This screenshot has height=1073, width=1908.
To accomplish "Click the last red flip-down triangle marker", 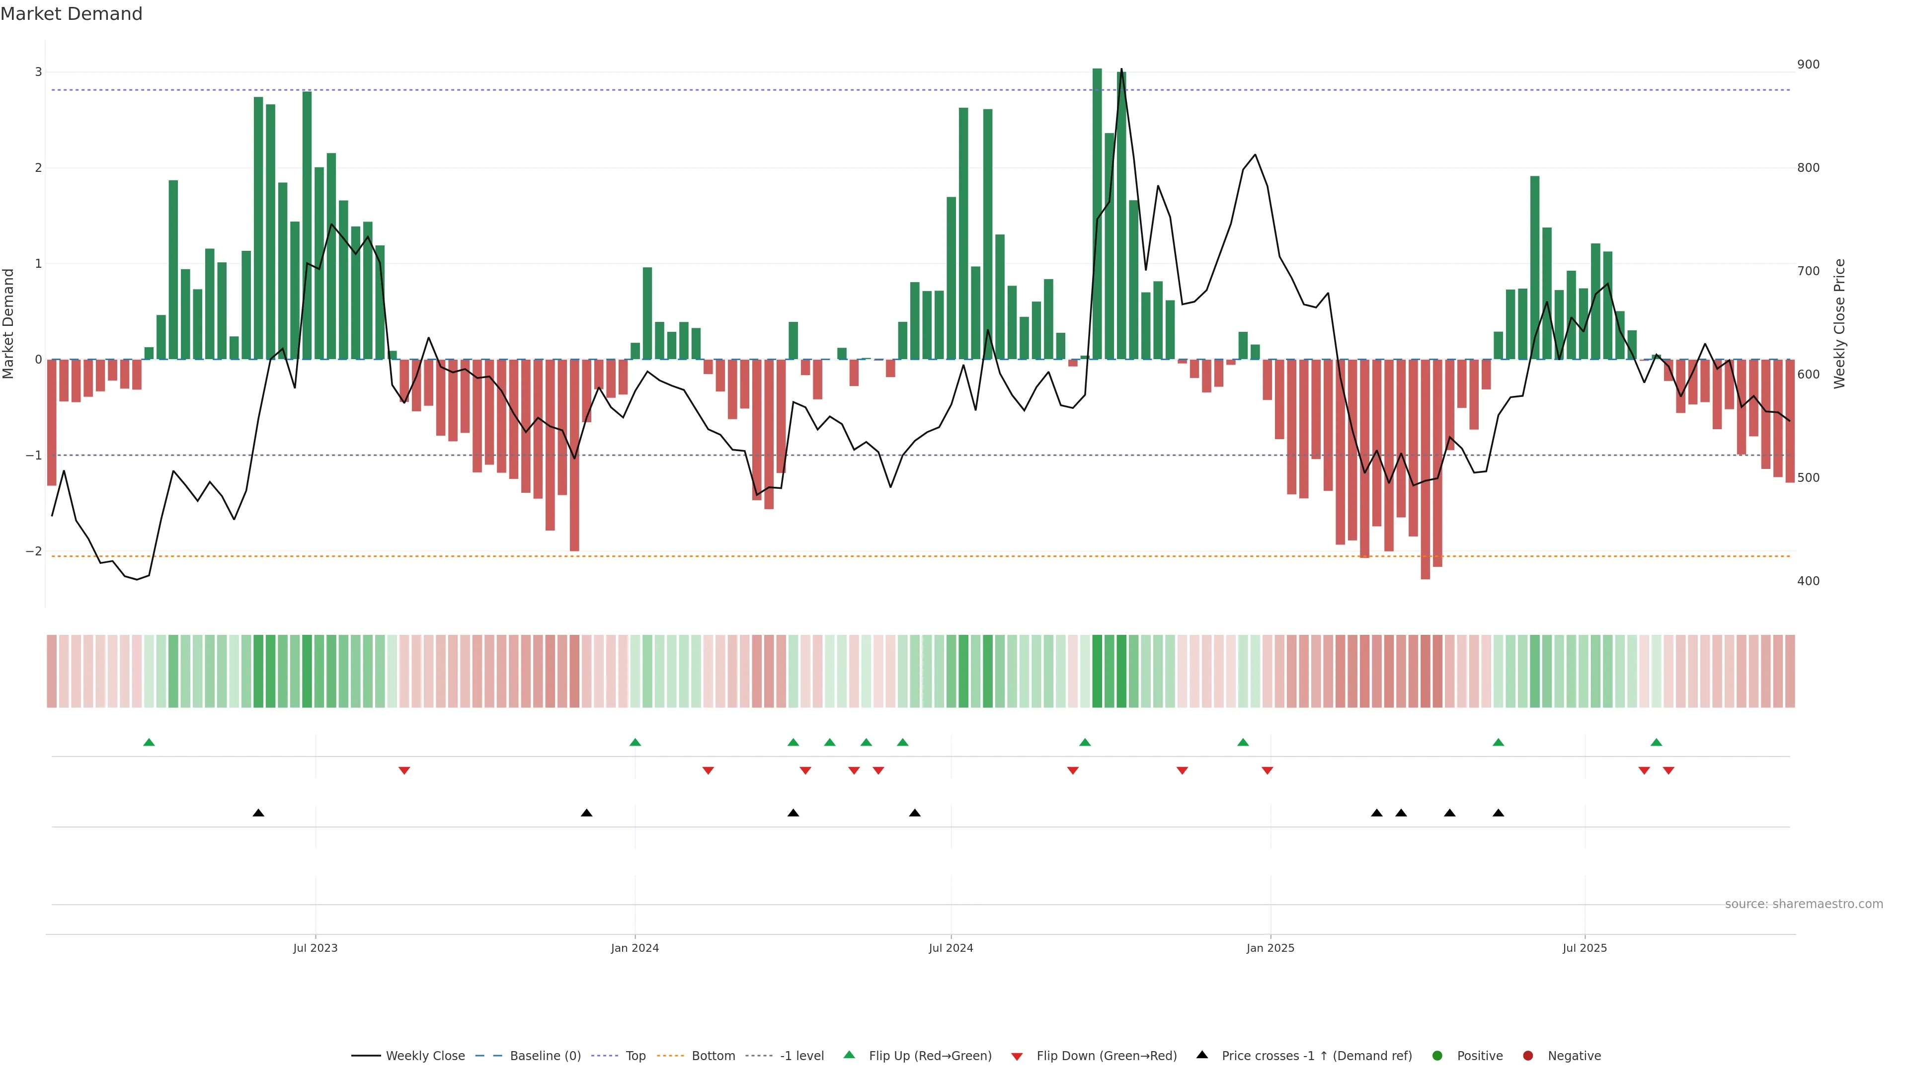I will click(1669, 771).
